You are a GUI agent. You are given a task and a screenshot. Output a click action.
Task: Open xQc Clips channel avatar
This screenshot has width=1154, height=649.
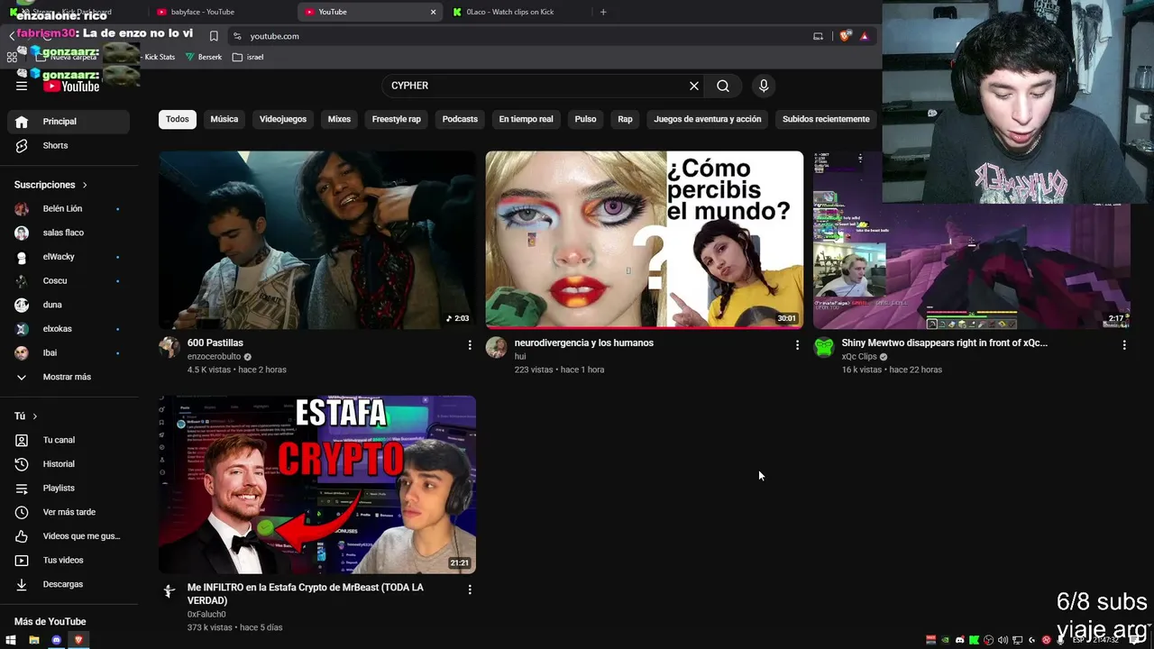click(824, 348)
